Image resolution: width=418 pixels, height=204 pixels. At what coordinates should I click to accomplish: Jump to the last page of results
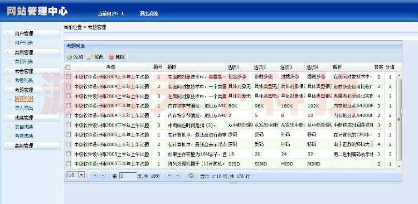[x=178, y=175]
